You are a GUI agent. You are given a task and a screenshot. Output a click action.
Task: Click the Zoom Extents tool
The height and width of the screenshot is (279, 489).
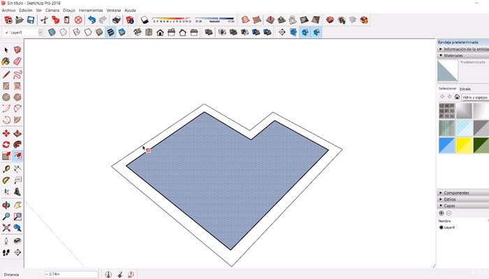click(x=6, y=227)
